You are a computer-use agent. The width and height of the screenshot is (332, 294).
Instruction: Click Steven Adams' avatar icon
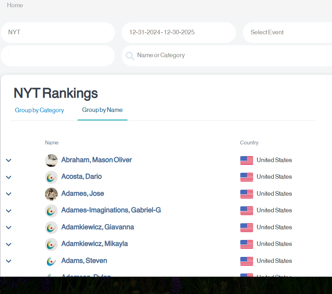click(x=51, y=261)
